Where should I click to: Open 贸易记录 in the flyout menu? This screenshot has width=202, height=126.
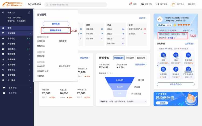[x=41, y=56]
